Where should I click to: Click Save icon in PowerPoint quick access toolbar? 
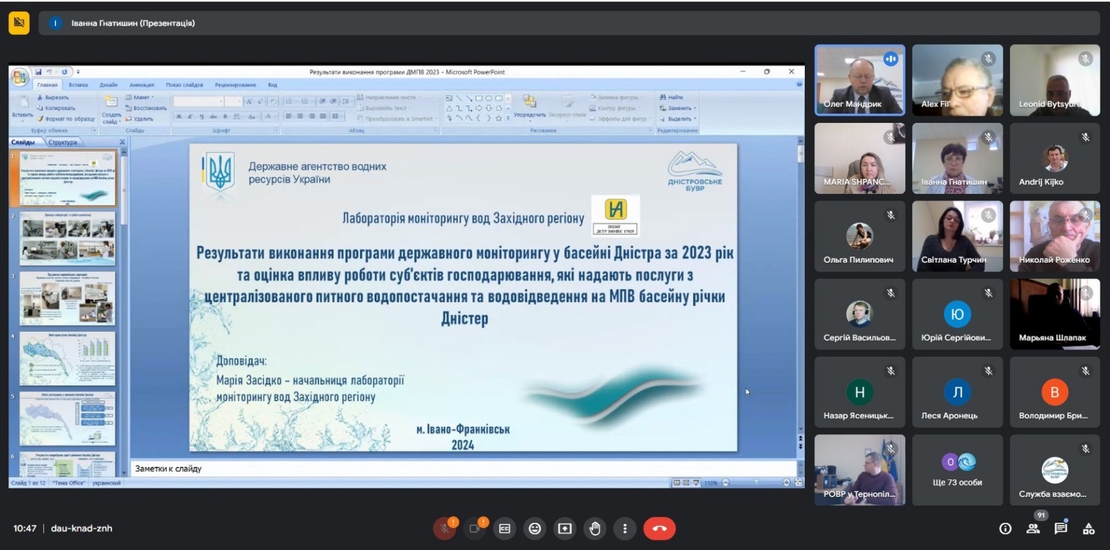click(x=38, y=71)
